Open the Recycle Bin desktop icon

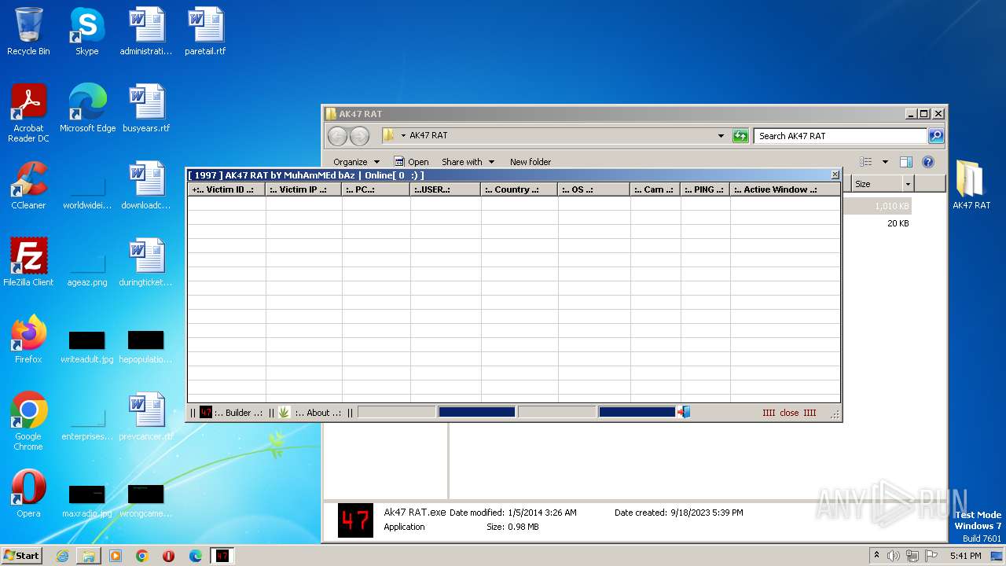tap(28, 31)
